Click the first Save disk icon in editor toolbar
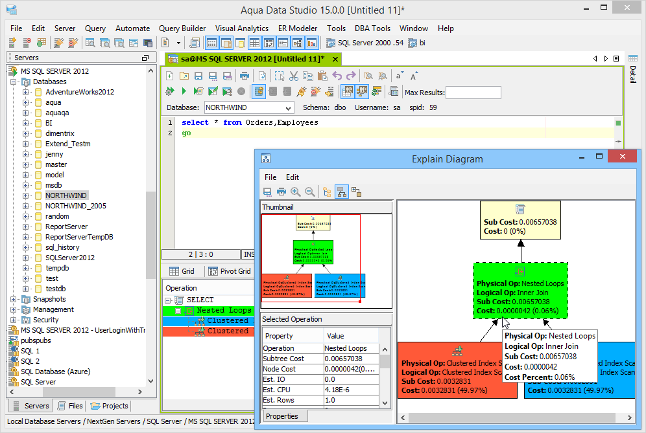Image resolution: width=646 pixels, height=433 pixels. click(198, 76)
